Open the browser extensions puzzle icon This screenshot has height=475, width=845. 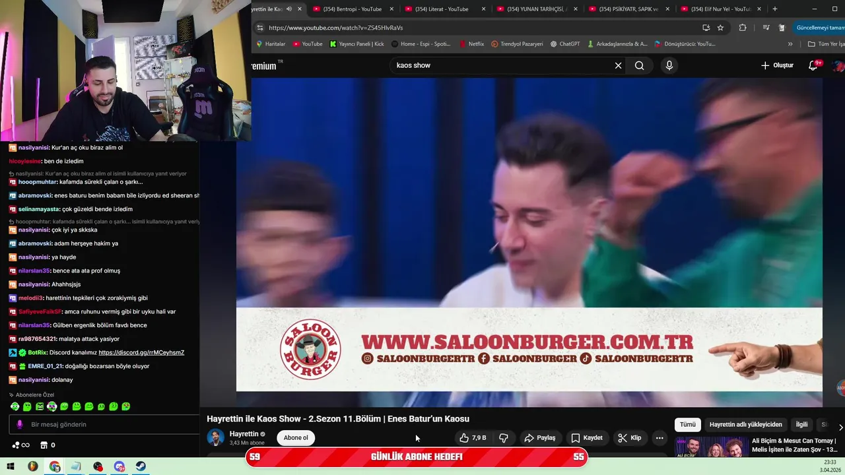click(x=743, y=28)
